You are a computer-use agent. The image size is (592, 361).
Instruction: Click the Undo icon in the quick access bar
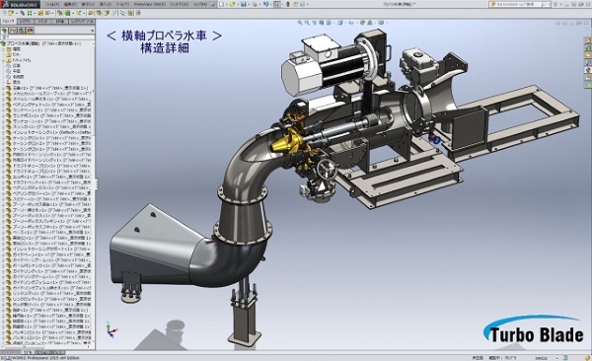[265, 4]
